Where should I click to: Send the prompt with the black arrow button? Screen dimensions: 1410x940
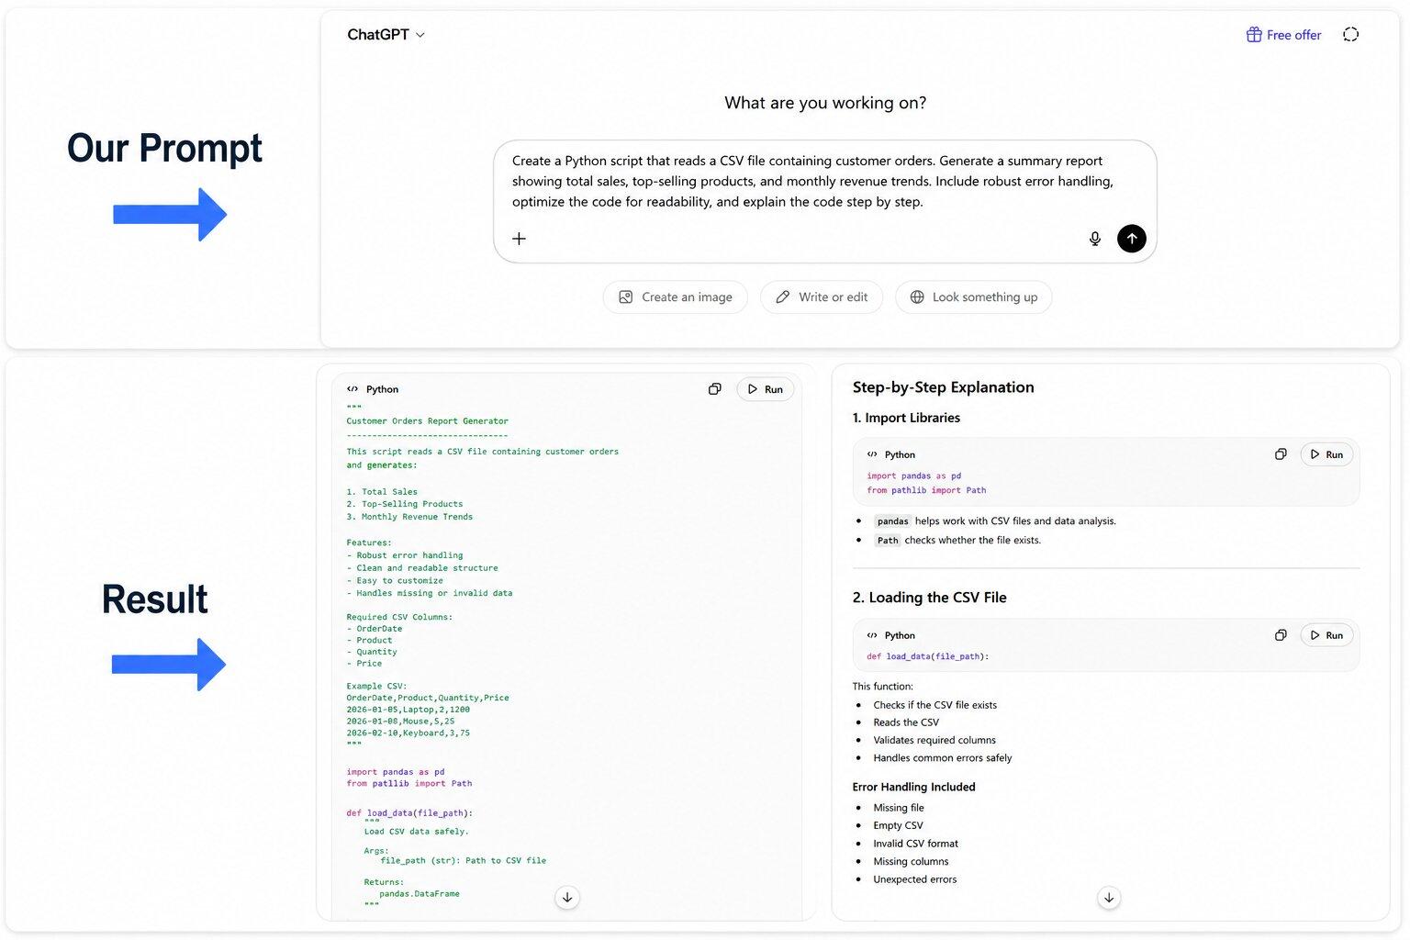[1132, 239]
